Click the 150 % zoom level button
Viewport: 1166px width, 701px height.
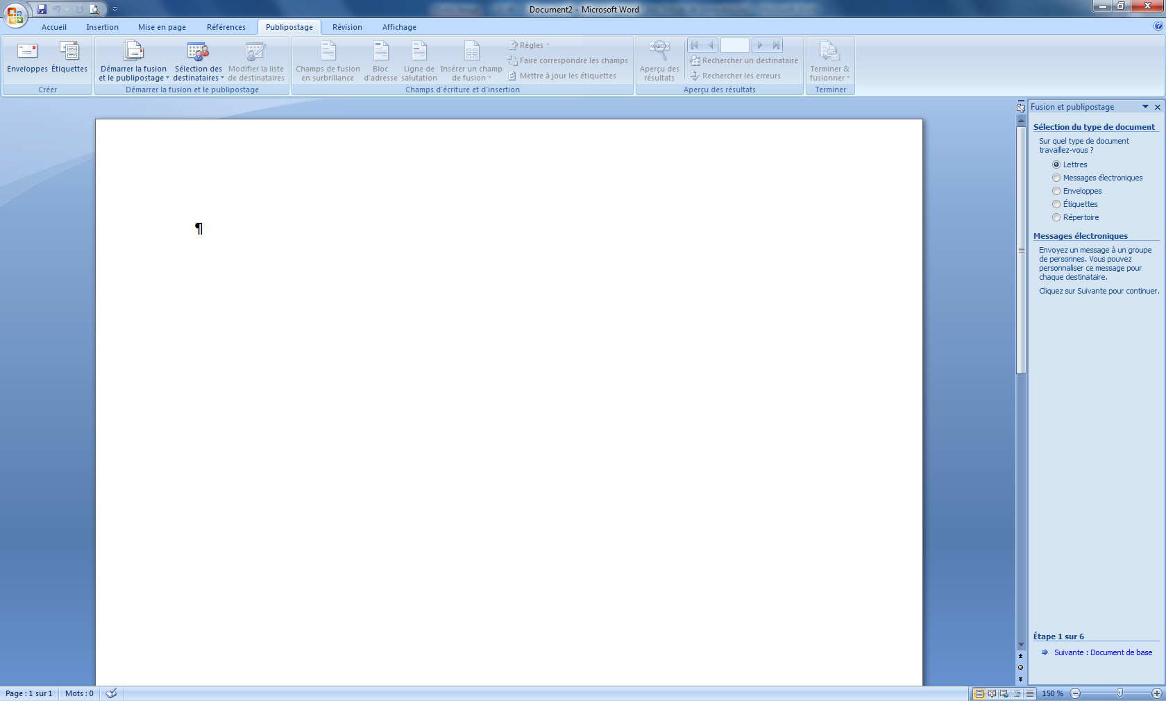pos(1052,693)
